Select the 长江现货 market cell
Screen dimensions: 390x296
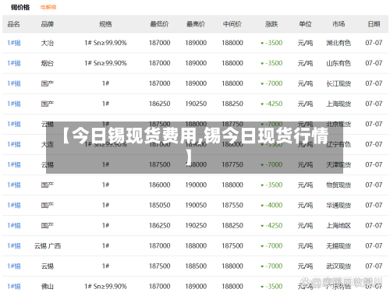pyautogui.click(x=339, y=83)
